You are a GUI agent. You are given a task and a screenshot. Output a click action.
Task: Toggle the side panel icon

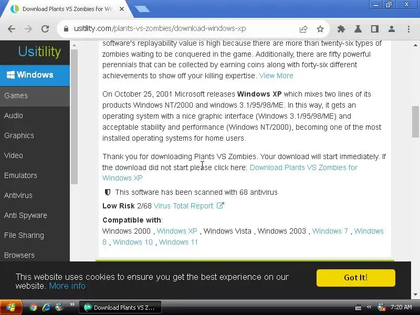click(375, 29)
